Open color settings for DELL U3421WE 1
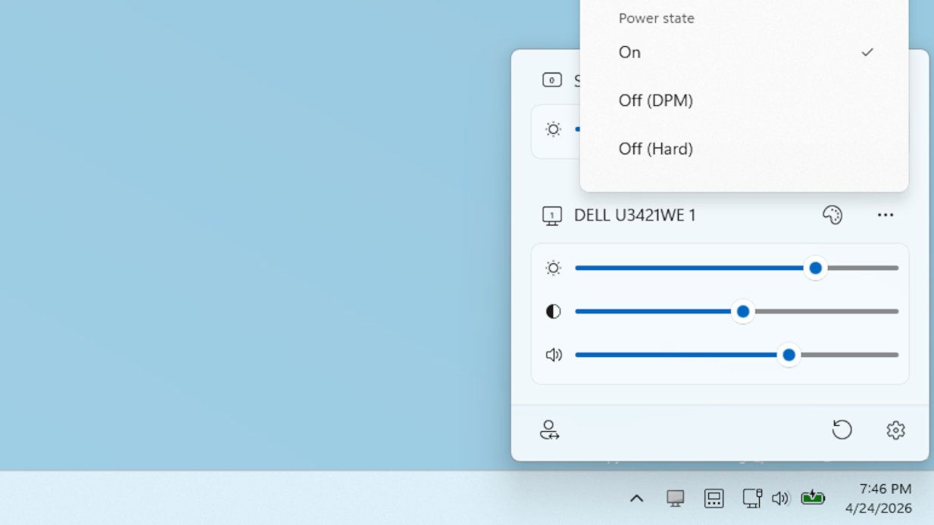This screenshot has height=525, width=934. [832, 215]
